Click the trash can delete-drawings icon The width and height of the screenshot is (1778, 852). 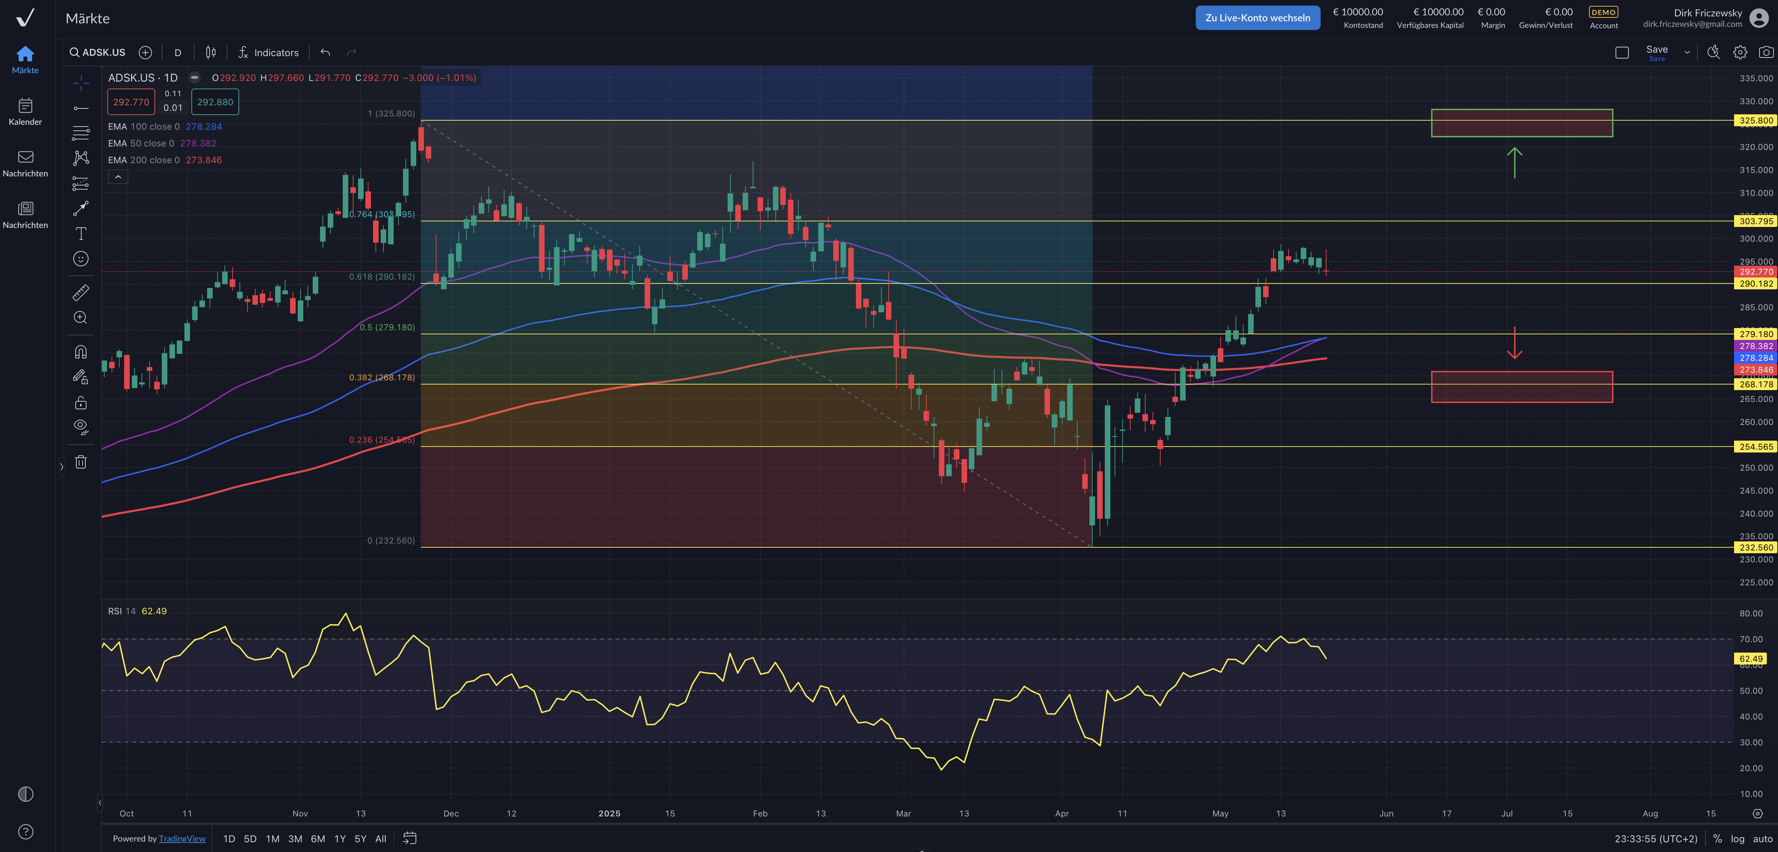pyautogui.click(x=81, y=462)
